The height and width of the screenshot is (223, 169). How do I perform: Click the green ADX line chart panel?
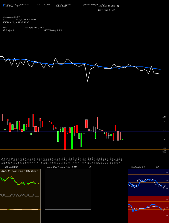pos(20,182)
